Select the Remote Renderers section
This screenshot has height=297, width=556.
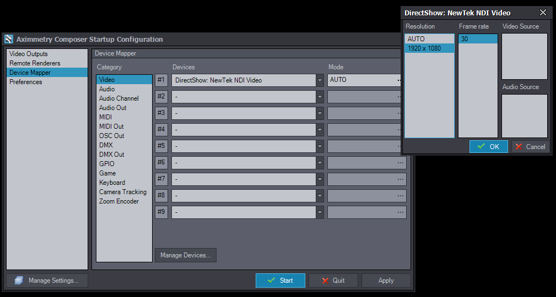[35, 63]
